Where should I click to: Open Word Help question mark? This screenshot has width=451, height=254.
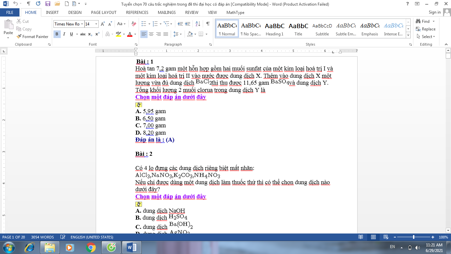408,4
